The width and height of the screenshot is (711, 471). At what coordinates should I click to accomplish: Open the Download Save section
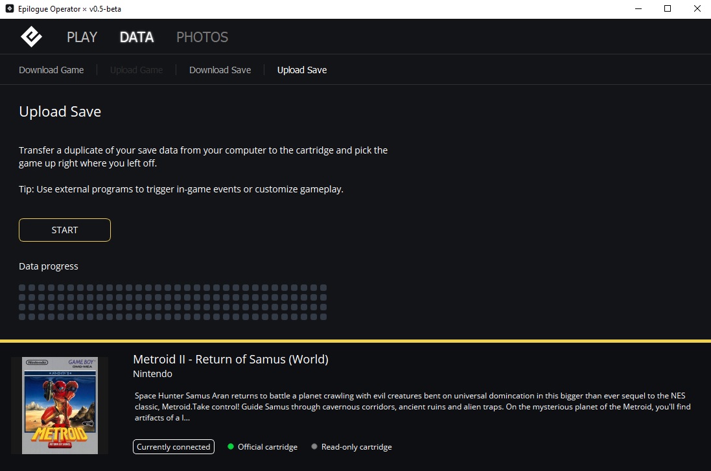coord(220,70)
